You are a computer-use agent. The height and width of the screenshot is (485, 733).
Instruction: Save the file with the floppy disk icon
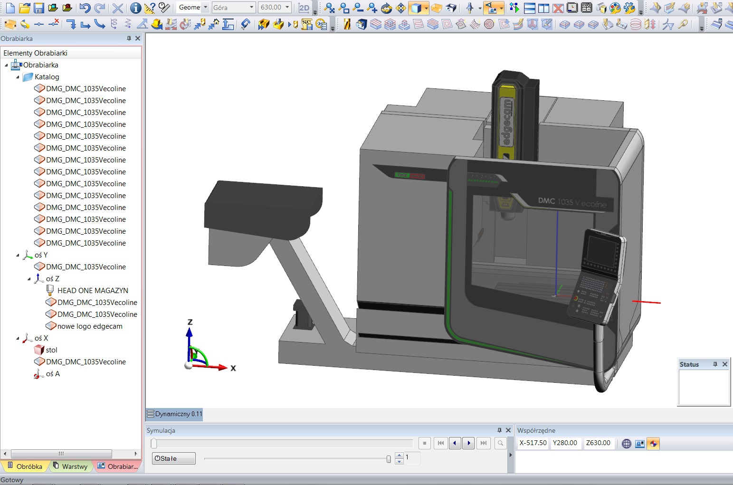tap(39, 8)
